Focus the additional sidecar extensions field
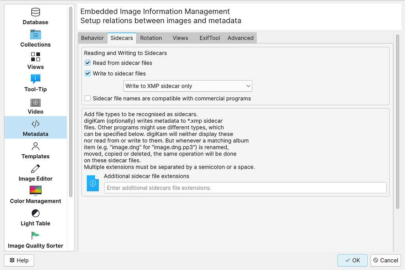This screenshot has width=405, height=270. (x=245, y=188)
